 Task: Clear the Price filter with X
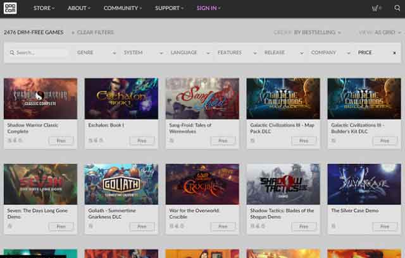(x=394, y=53)
